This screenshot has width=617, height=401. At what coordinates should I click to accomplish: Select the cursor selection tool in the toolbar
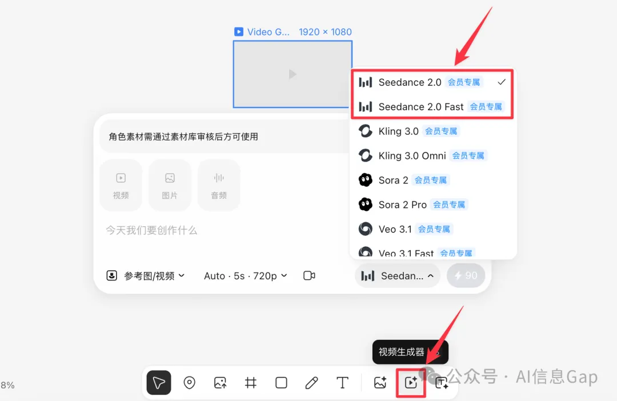click(x=159, y=383)
